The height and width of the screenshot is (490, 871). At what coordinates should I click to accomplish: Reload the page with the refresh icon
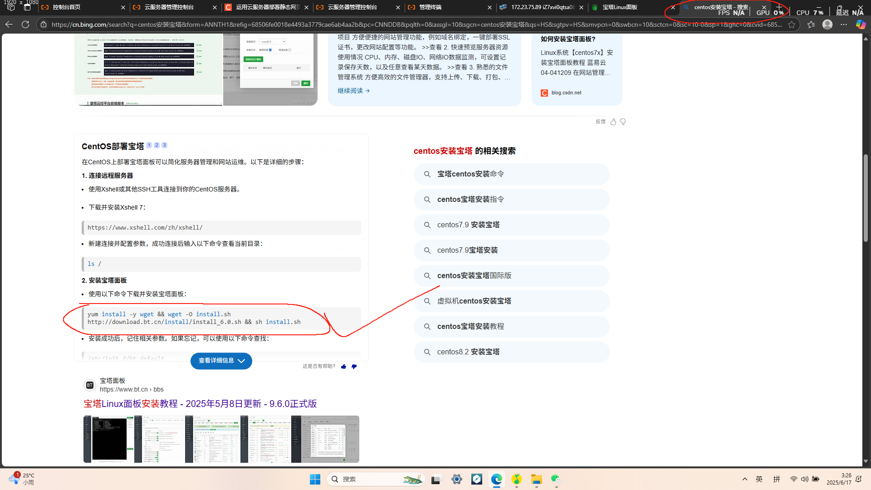tap(25, 24)
